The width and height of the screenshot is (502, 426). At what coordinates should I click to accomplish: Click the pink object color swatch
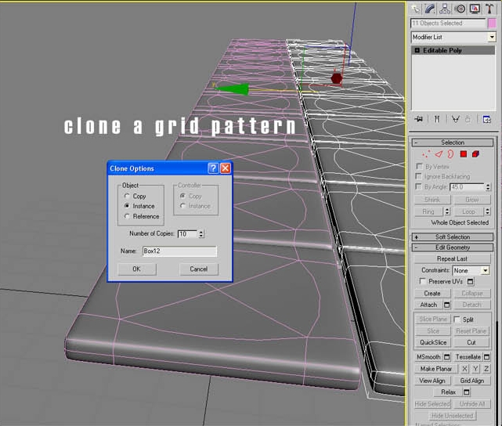[x=492, y=23]
